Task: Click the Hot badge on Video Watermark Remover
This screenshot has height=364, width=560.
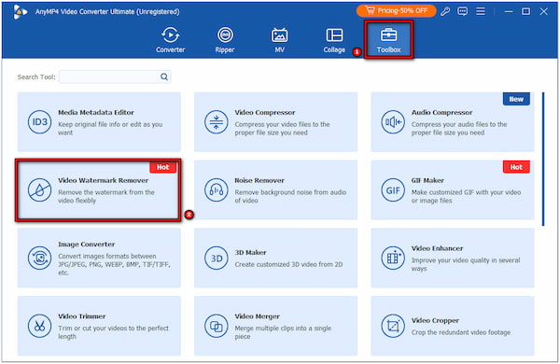Action: pos(162,167)
